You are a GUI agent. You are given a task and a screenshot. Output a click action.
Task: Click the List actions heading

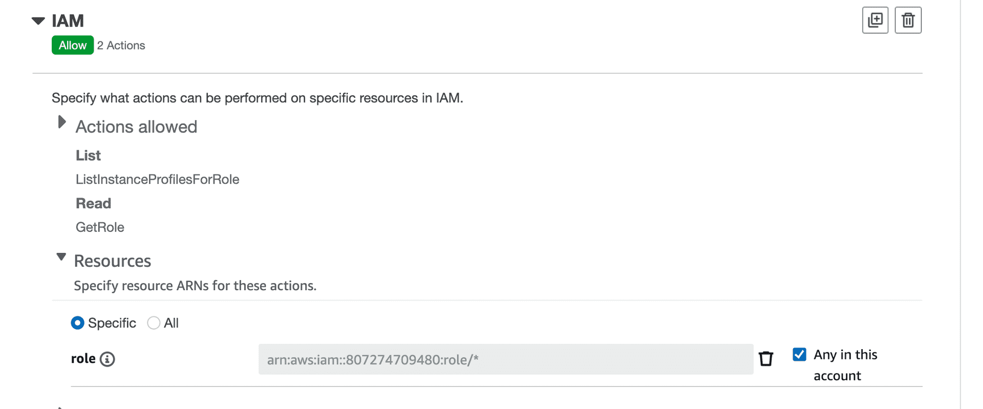point(88,155)
